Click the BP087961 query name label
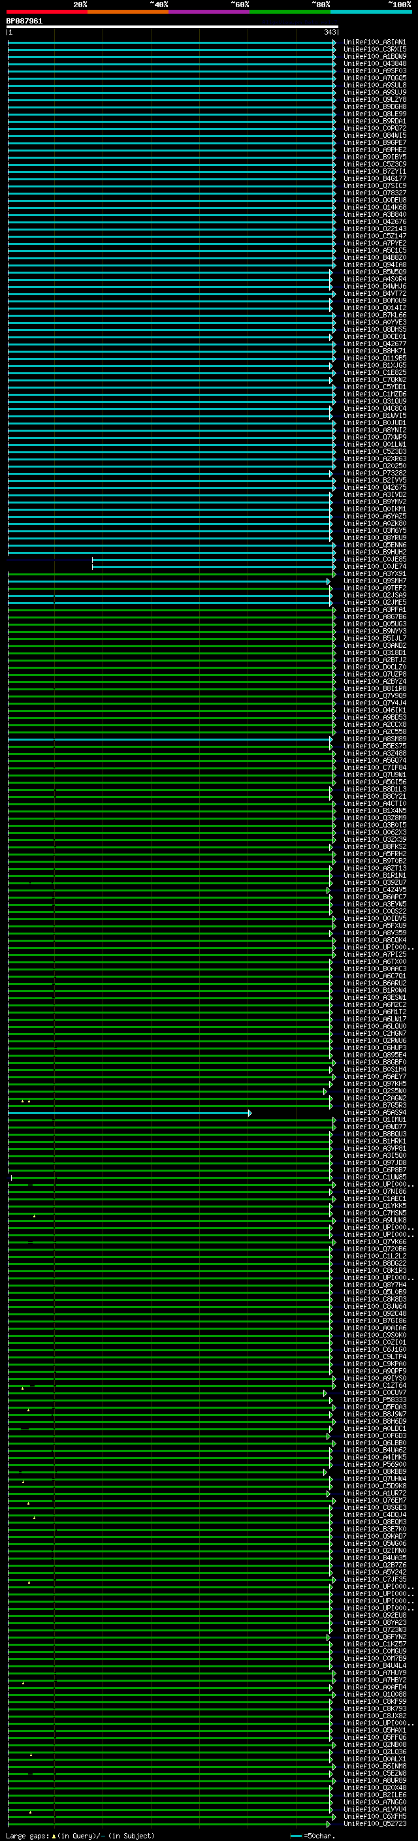 (24, 22)
